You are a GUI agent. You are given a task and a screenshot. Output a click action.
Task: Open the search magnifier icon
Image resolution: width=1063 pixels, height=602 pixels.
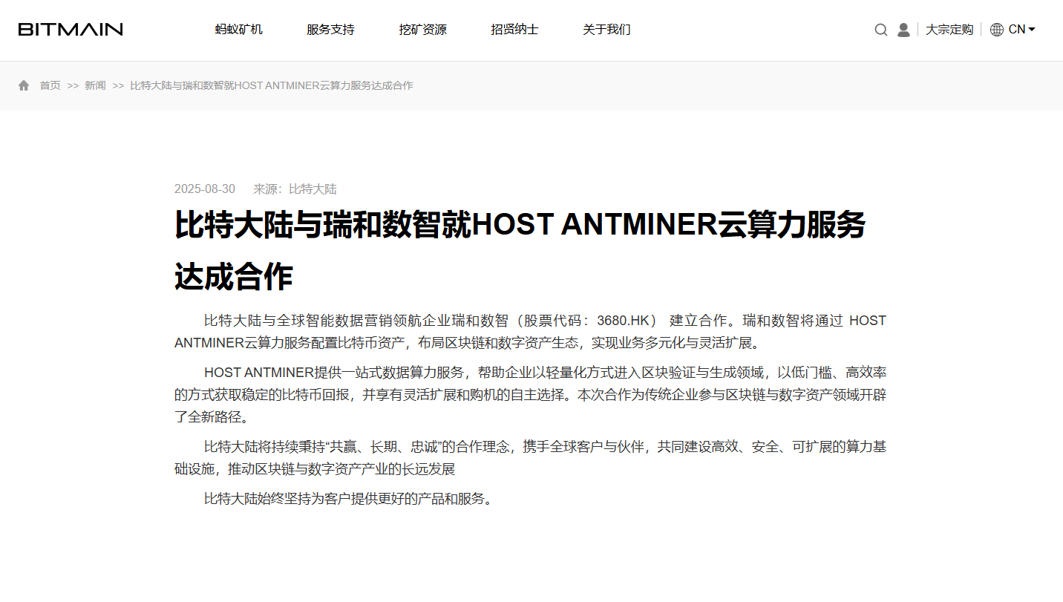tap(880, 30)
